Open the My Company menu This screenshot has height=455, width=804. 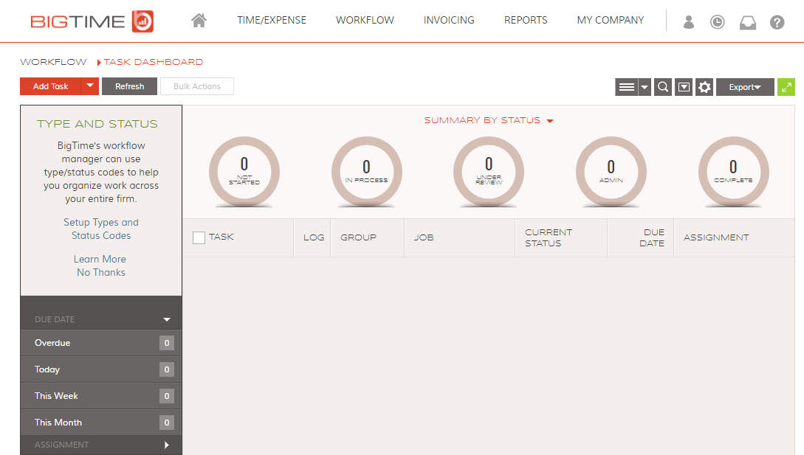coord(610,21)
